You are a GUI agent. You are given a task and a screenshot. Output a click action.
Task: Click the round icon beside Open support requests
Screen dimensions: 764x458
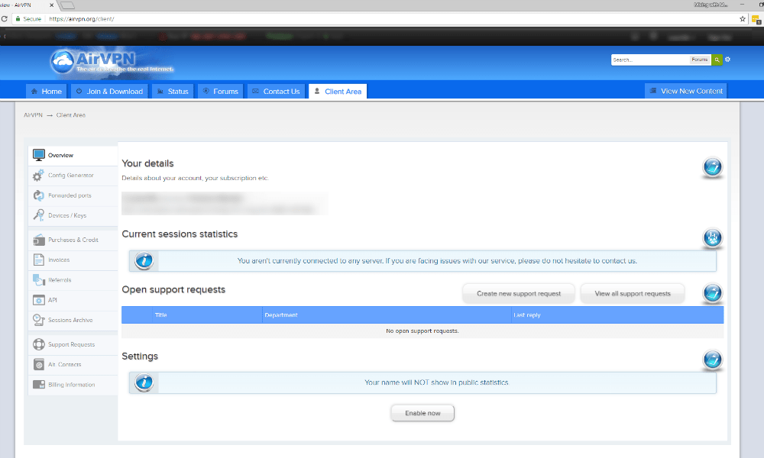point(712,293)
